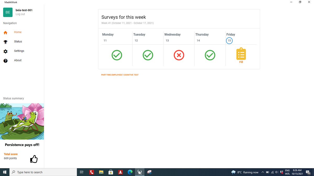
Task: Fill Friday's survey via clipboard icon
Action: (x=241, y=54)
